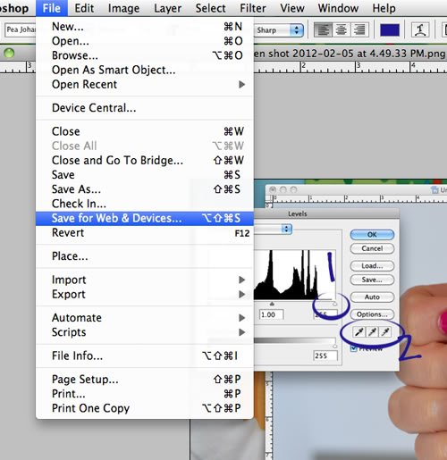Click the output levels white slider
The image size is (447, 460).
[x=335, y=347]
